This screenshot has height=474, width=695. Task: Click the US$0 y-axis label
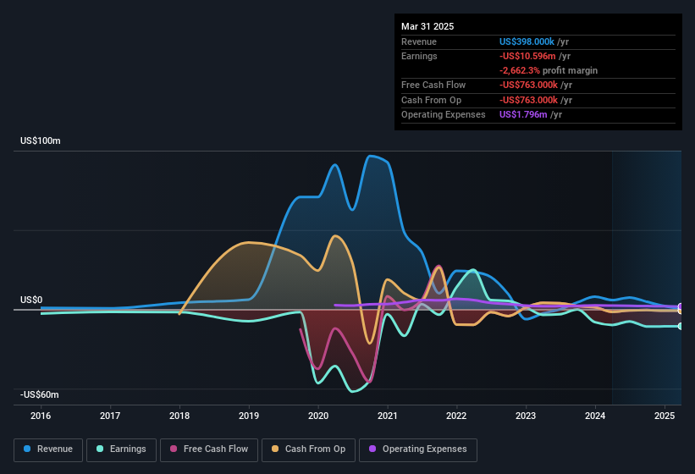point(31,300)
